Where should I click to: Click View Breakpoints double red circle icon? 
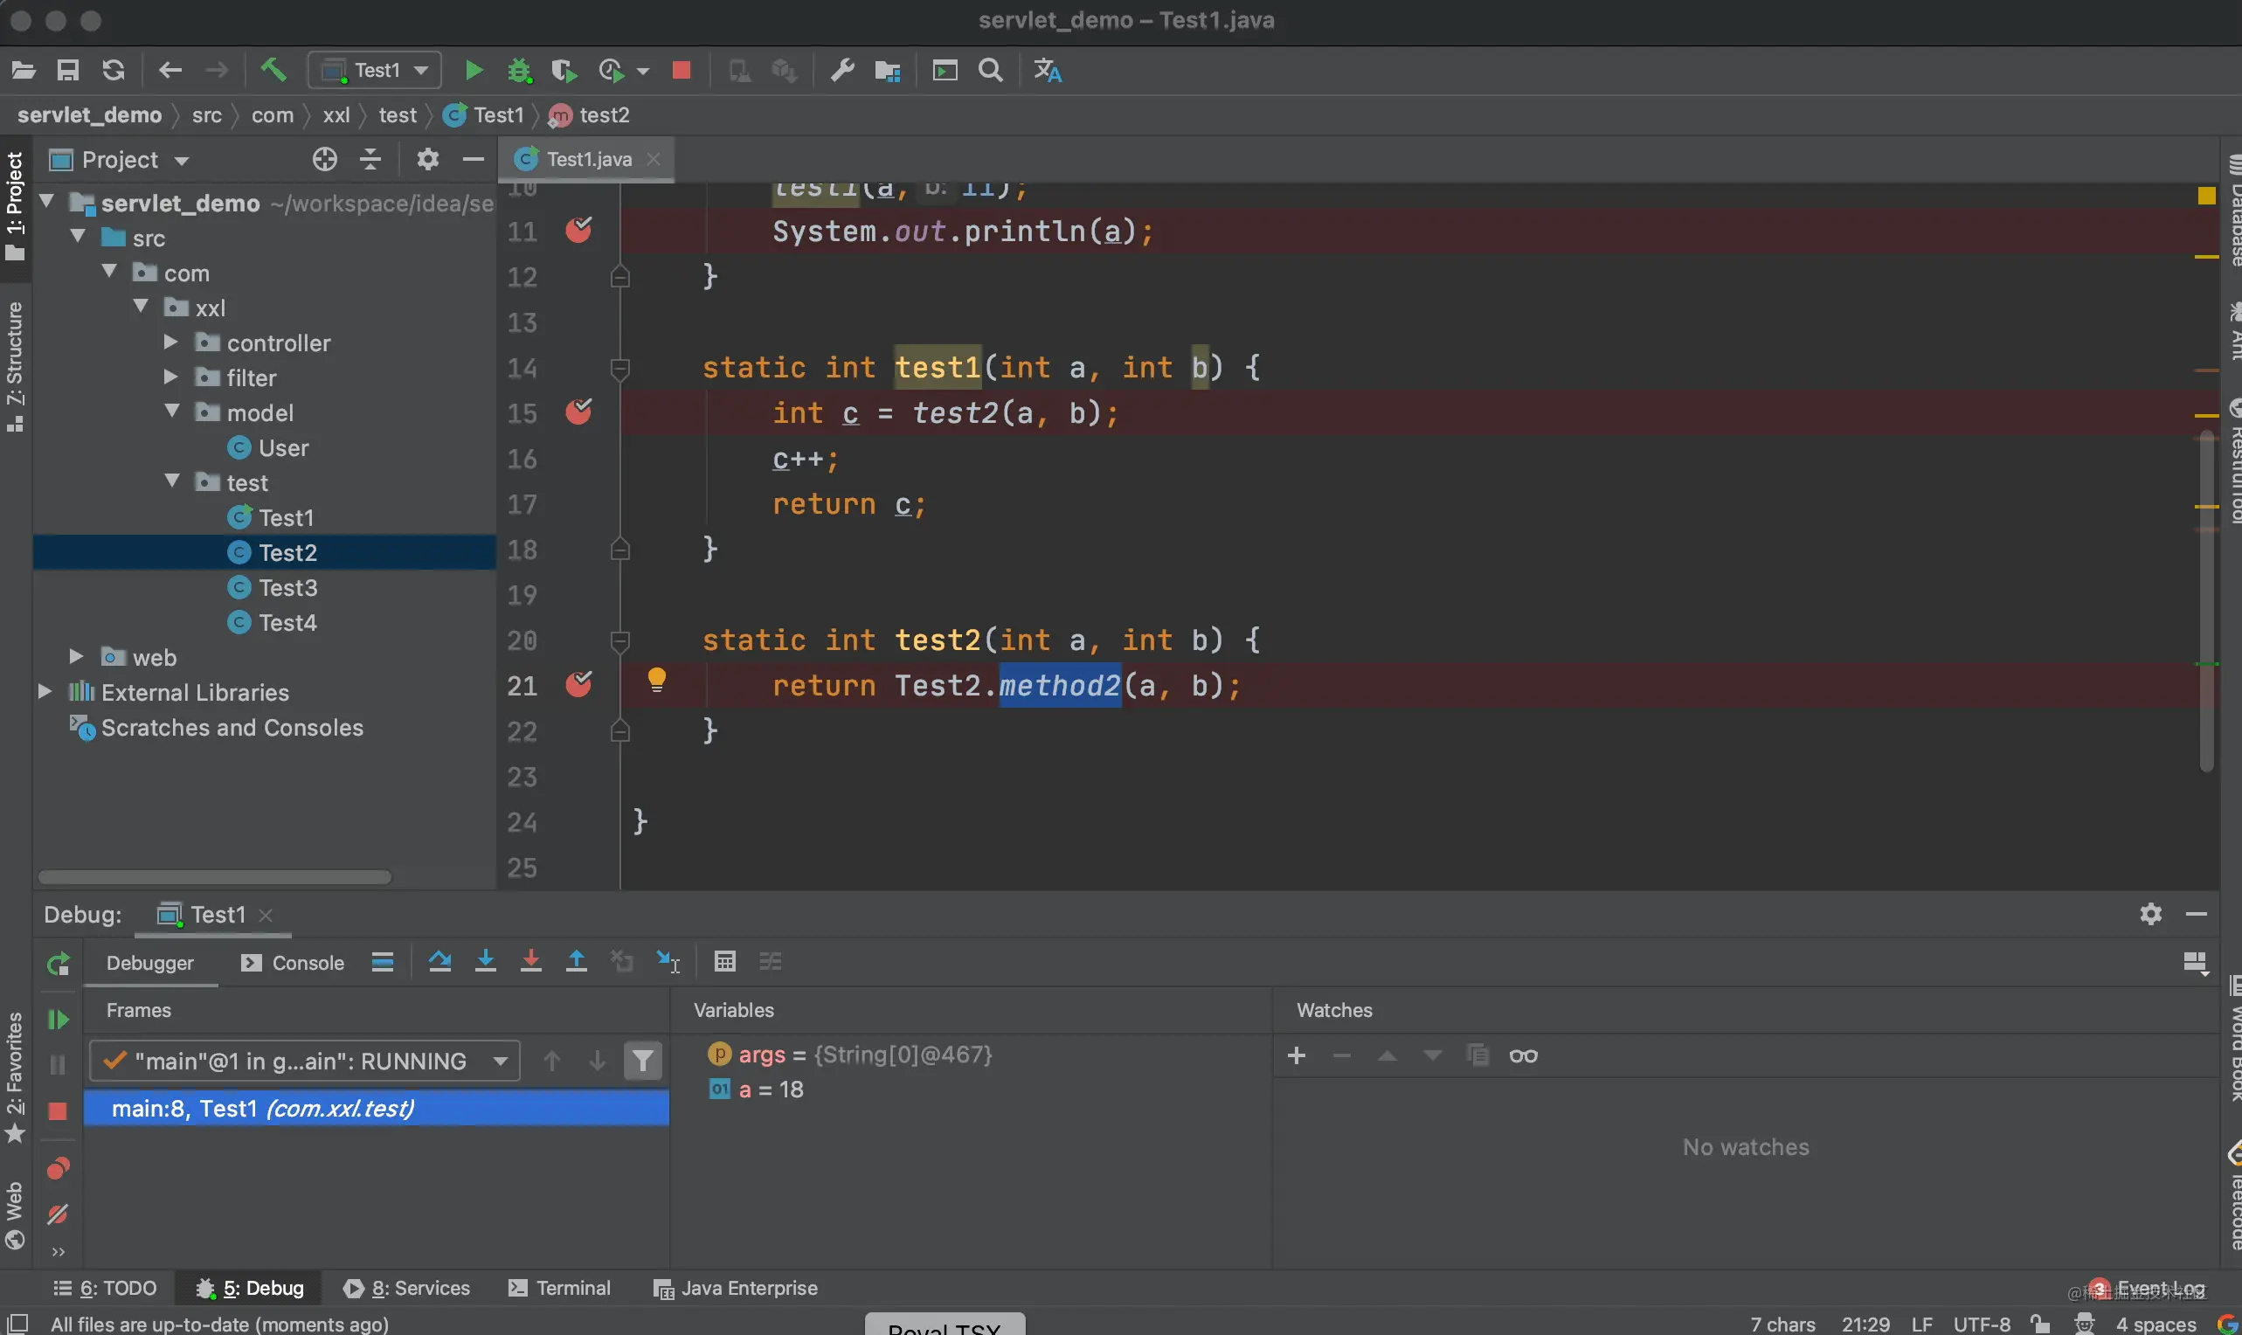(x=58, y=1167)
